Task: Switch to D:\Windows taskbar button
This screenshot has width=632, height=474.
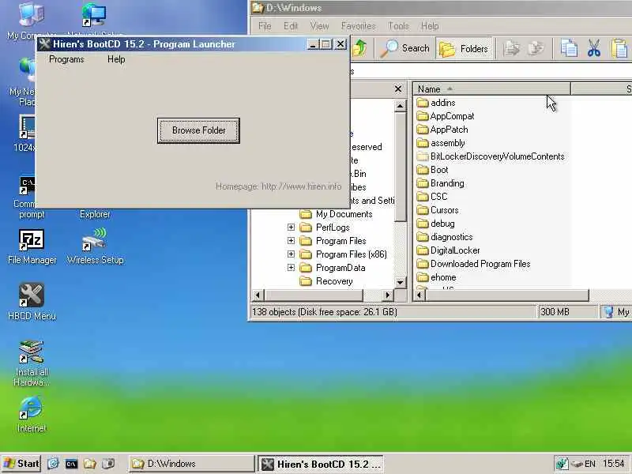Action: [x=192, y=464]
